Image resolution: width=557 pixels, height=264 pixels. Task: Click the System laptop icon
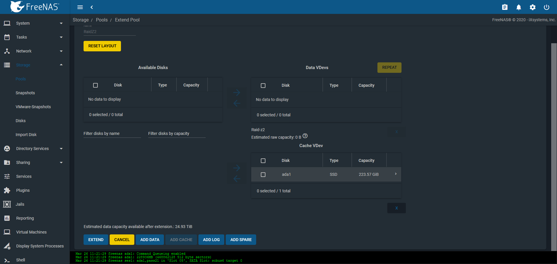7,23
